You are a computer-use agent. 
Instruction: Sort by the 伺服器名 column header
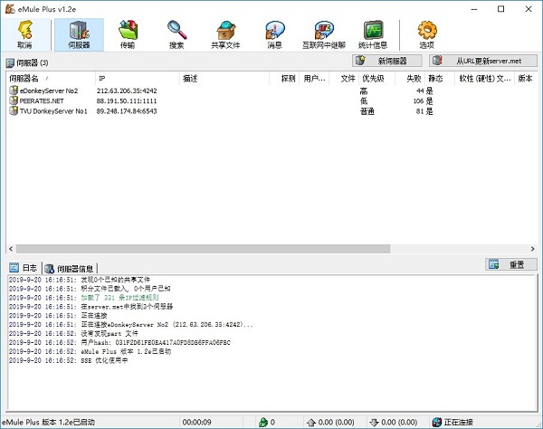(51, 79)
